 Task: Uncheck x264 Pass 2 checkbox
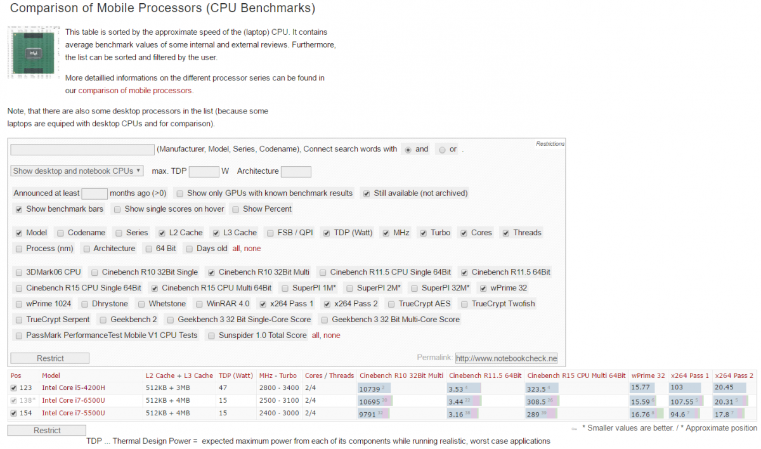[x=327, y=304]
